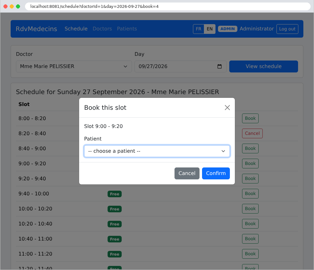314x270 pixels.
Task: Click the View schedule button
Action: click(x=264, y=66)
